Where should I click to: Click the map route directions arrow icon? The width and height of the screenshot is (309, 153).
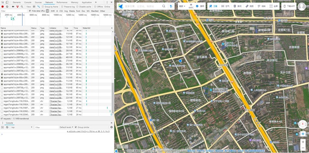click(171, 6)
